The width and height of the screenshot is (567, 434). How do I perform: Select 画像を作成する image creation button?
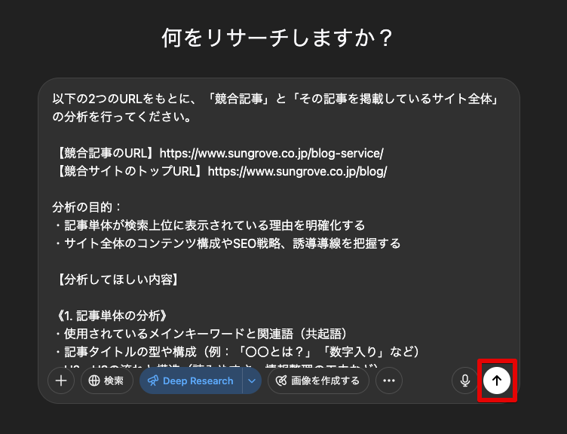(x=318, y=381)
